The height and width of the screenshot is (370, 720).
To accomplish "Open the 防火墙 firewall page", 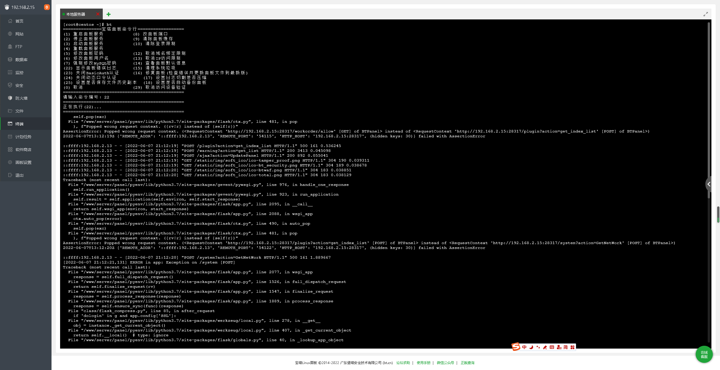I will [x=21, y=98].
